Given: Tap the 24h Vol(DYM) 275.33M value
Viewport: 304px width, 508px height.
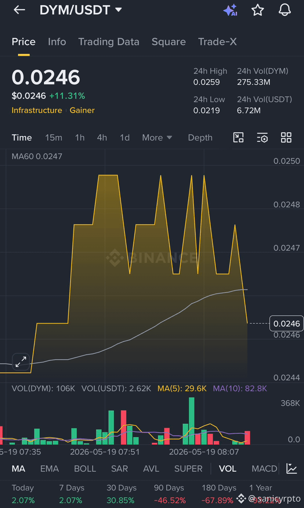Looking at the screenshot, I should tap(254, 82).
